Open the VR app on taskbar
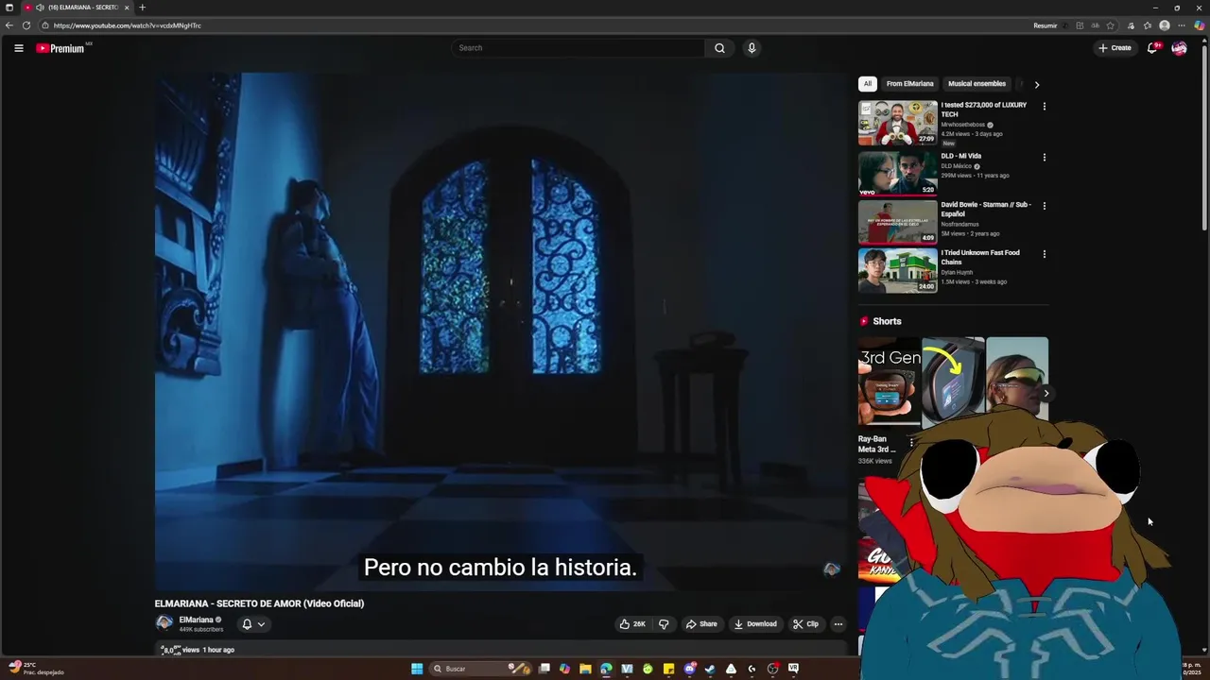Viewport: 1210px width, 680px height. coord(793,669)
